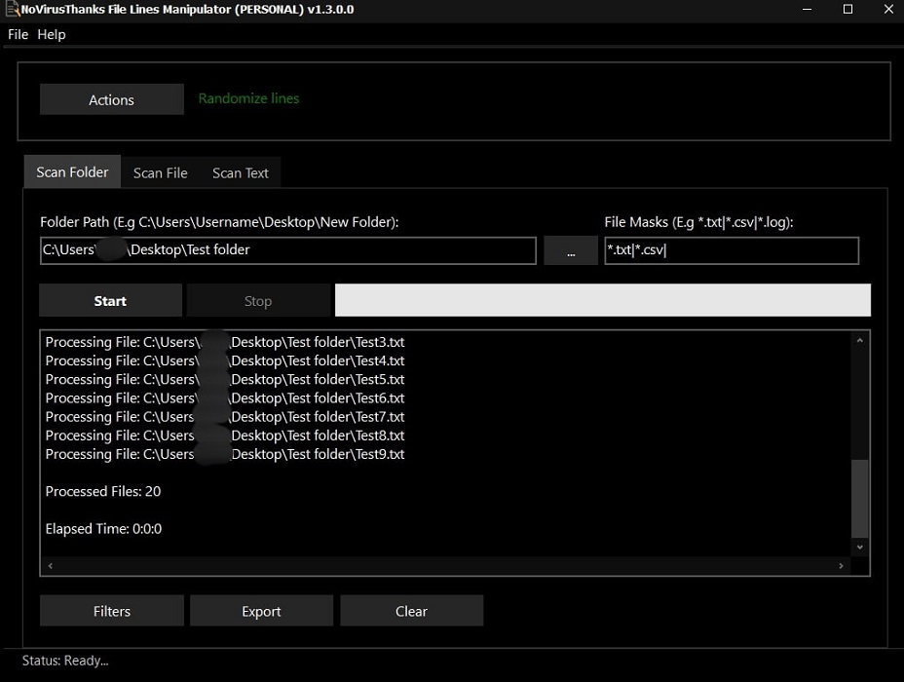The height and width of the screenshot is (682, 904).
Task: Click the NoVirusThanks app icon in the title bar
Action: click(x=12, y=11)
